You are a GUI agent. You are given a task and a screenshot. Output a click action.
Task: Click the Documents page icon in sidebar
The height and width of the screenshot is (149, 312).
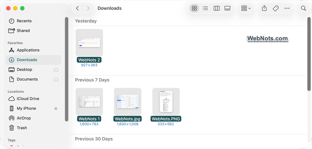[x=12, y=79]
